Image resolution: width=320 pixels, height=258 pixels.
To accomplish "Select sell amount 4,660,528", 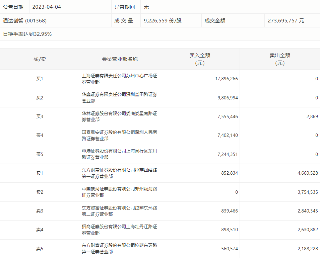I will pos(308,173).
